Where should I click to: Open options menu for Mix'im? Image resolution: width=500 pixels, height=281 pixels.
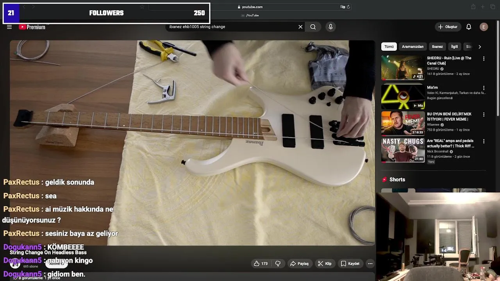pyautogui.click(x=484, y=88)
